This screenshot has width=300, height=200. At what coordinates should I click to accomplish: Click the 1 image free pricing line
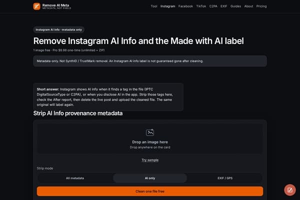pos(69,50)
